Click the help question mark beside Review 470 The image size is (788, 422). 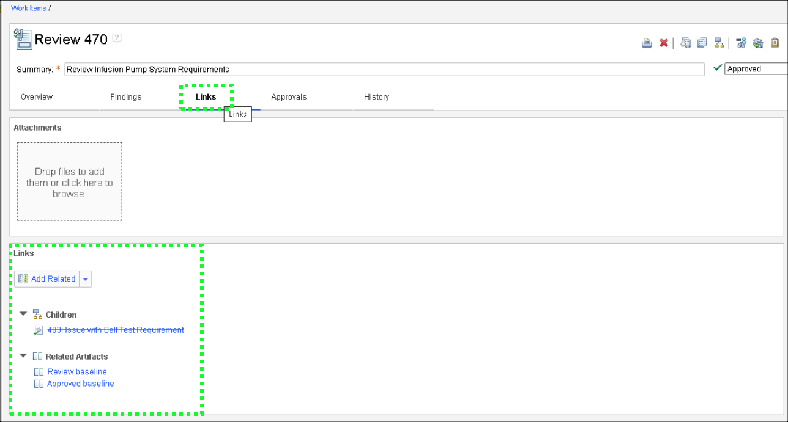tap(117, 38)
